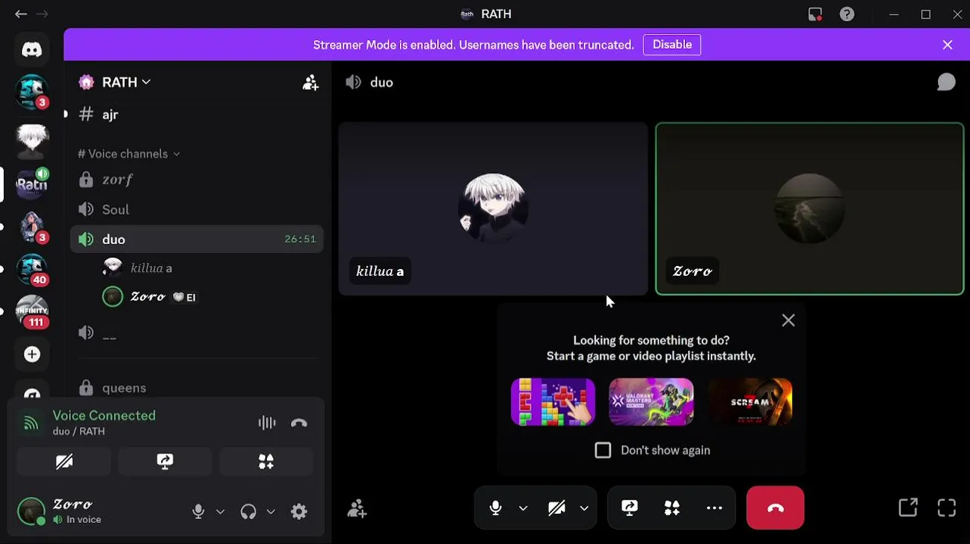970x544 pixels.
Task: Join the voice channel named with dashes
Action: pyautogui.click(x=197, y=333)
